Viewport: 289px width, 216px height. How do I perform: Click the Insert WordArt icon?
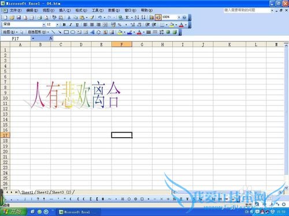[92, 32]
